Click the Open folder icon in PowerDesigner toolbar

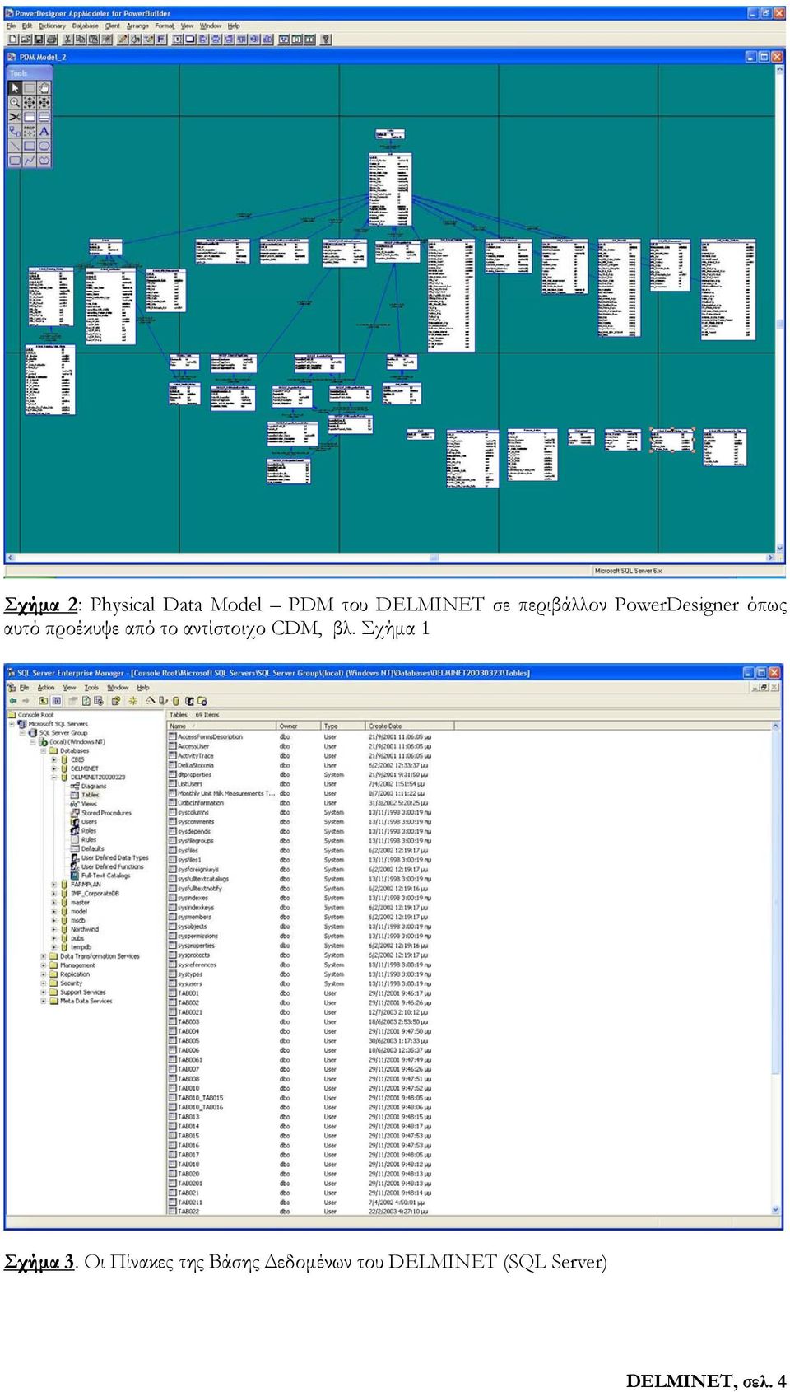26,39
